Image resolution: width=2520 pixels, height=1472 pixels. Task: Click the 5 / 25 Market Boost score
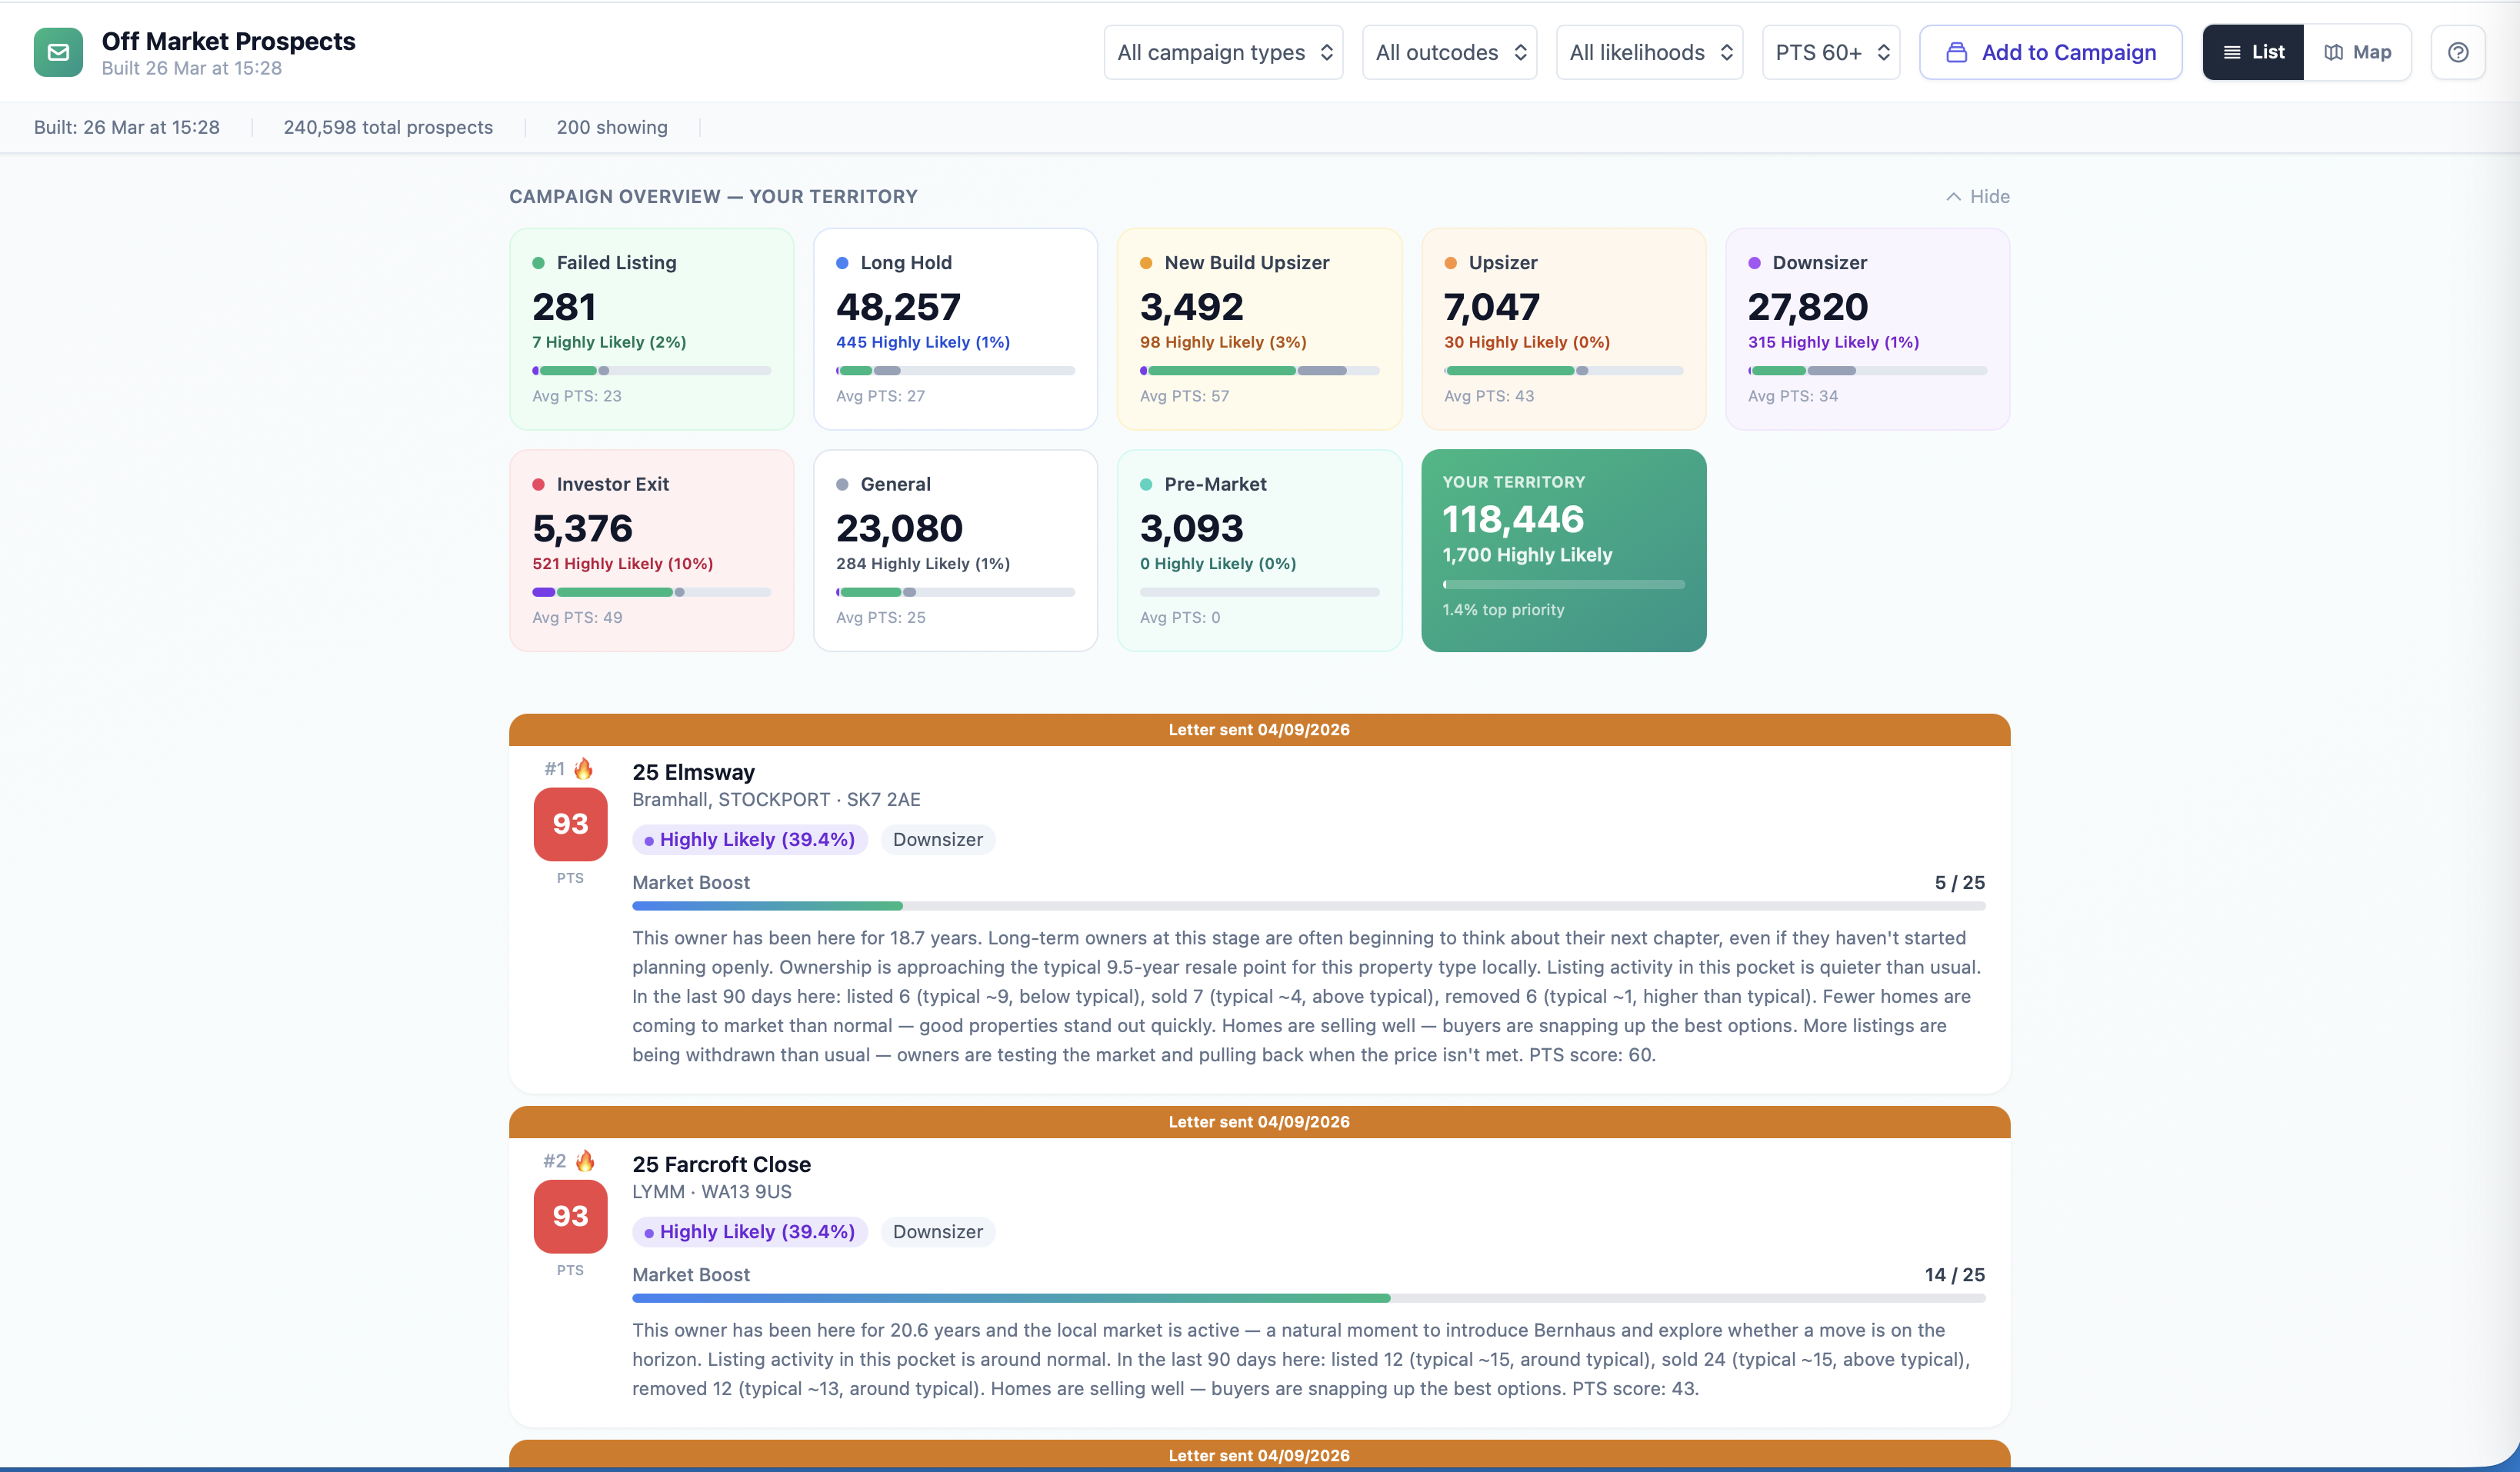click(x=1959, y=882)
